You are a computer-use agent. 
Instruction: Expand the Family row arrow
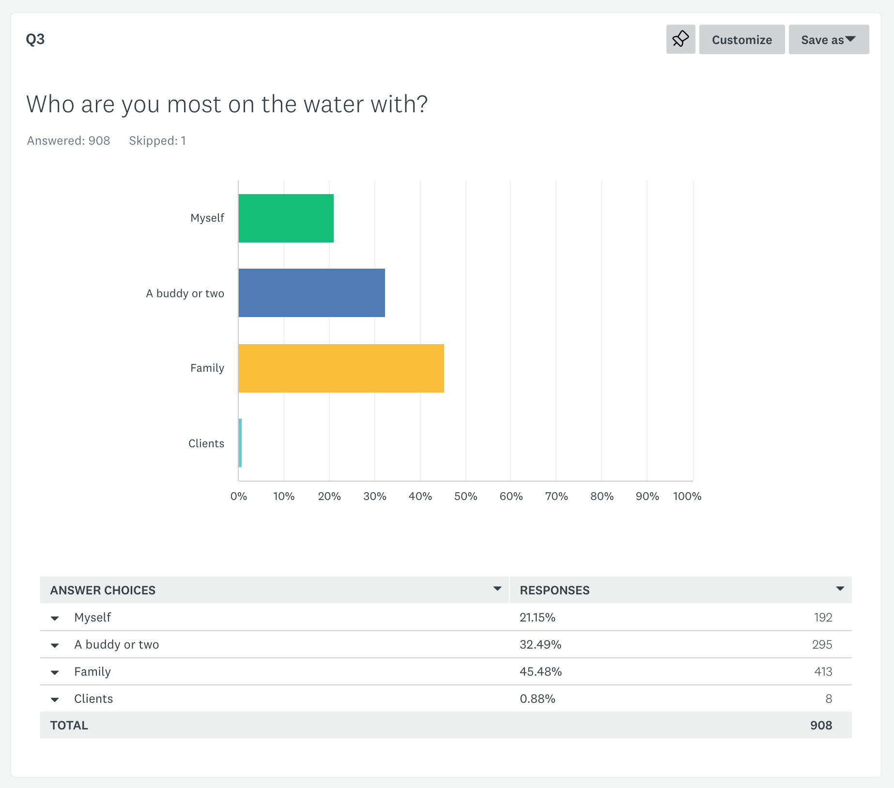(x=55, y=672)
